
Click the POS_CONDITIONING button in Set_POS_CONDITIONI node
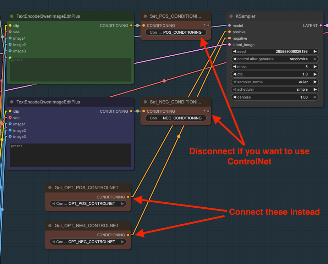[175, 32]
